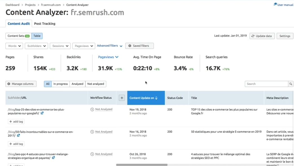Click date Oct 26, 2018
This screenshot has width=294, height=166.
[138, 154]
